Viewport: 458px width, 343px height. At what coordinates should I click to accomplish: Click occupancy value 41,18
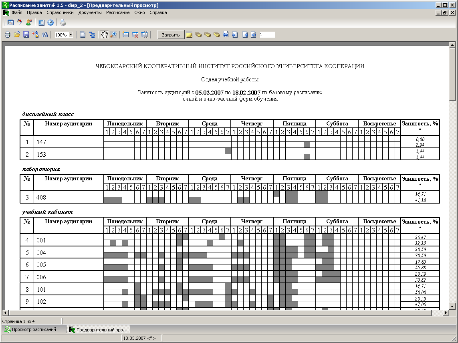coord(420,200)
